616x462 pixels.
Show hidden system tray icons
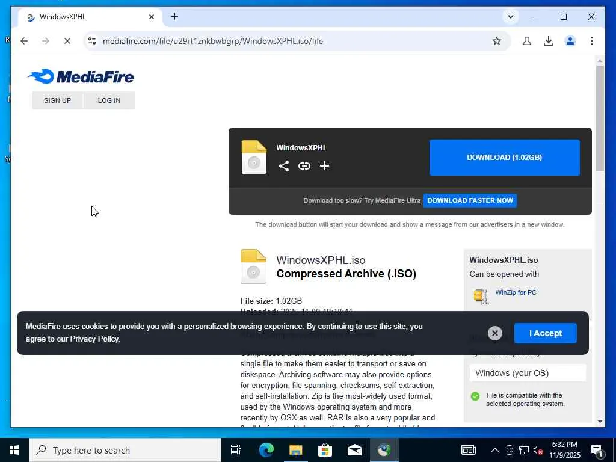click(x=495, y=450)
